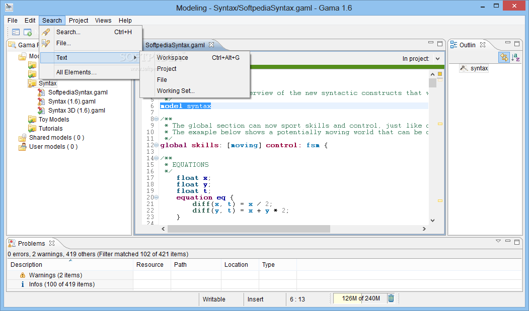Screen dimensions: 529x311
Task: Sort by the Description column header
Action: (70, 264)
